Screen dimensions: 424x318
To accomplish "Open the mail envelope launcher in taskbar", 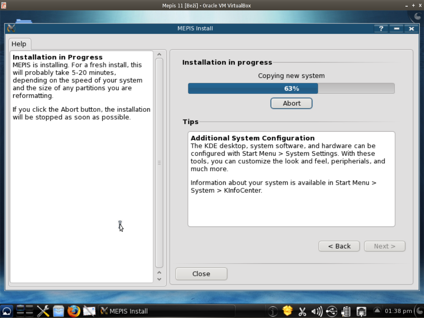I will [x=89, y=311].
